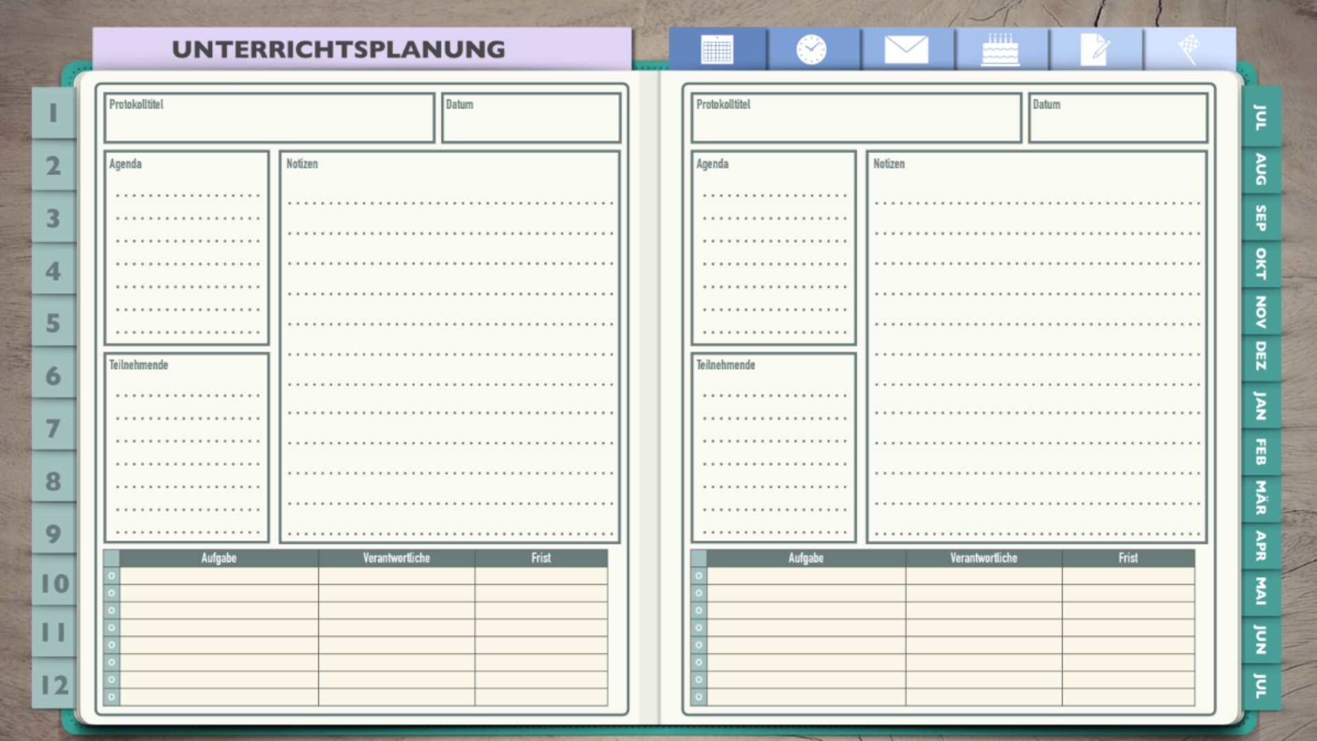Open the checkered flag icon tab
Image resolution: width=1317 pixels, height=741 pixels.
1189,49
